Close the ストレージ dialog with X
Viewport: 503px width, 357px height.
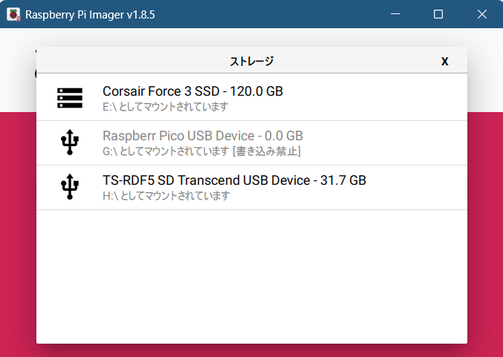pyautogui.click(x=444, y=61)
